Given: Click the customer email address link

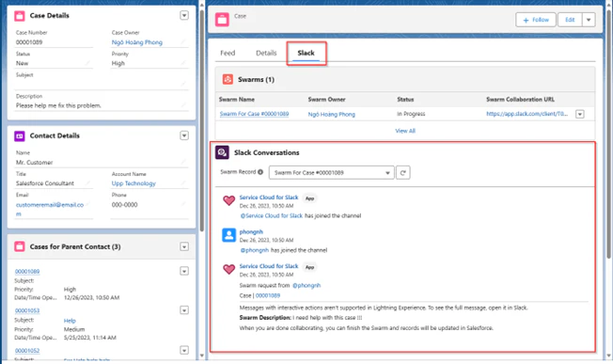Looking at the screenshot, I should pos(50,209).
